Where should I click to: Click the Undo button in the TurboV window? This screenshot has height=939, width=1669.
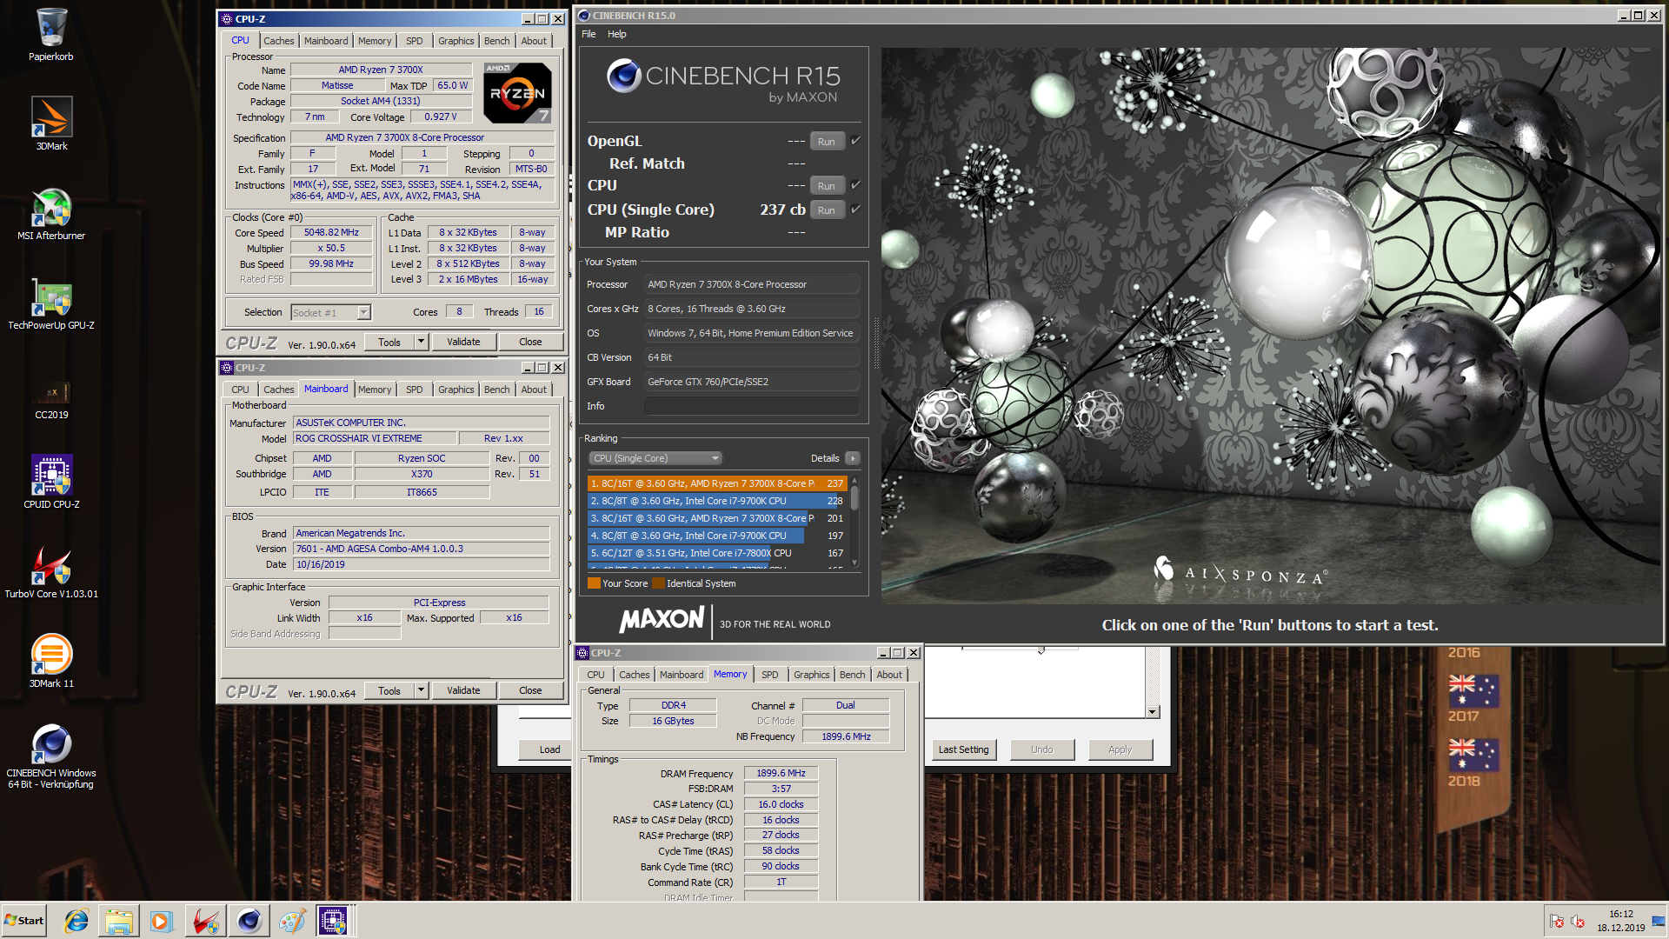[x=1041, y=749]
